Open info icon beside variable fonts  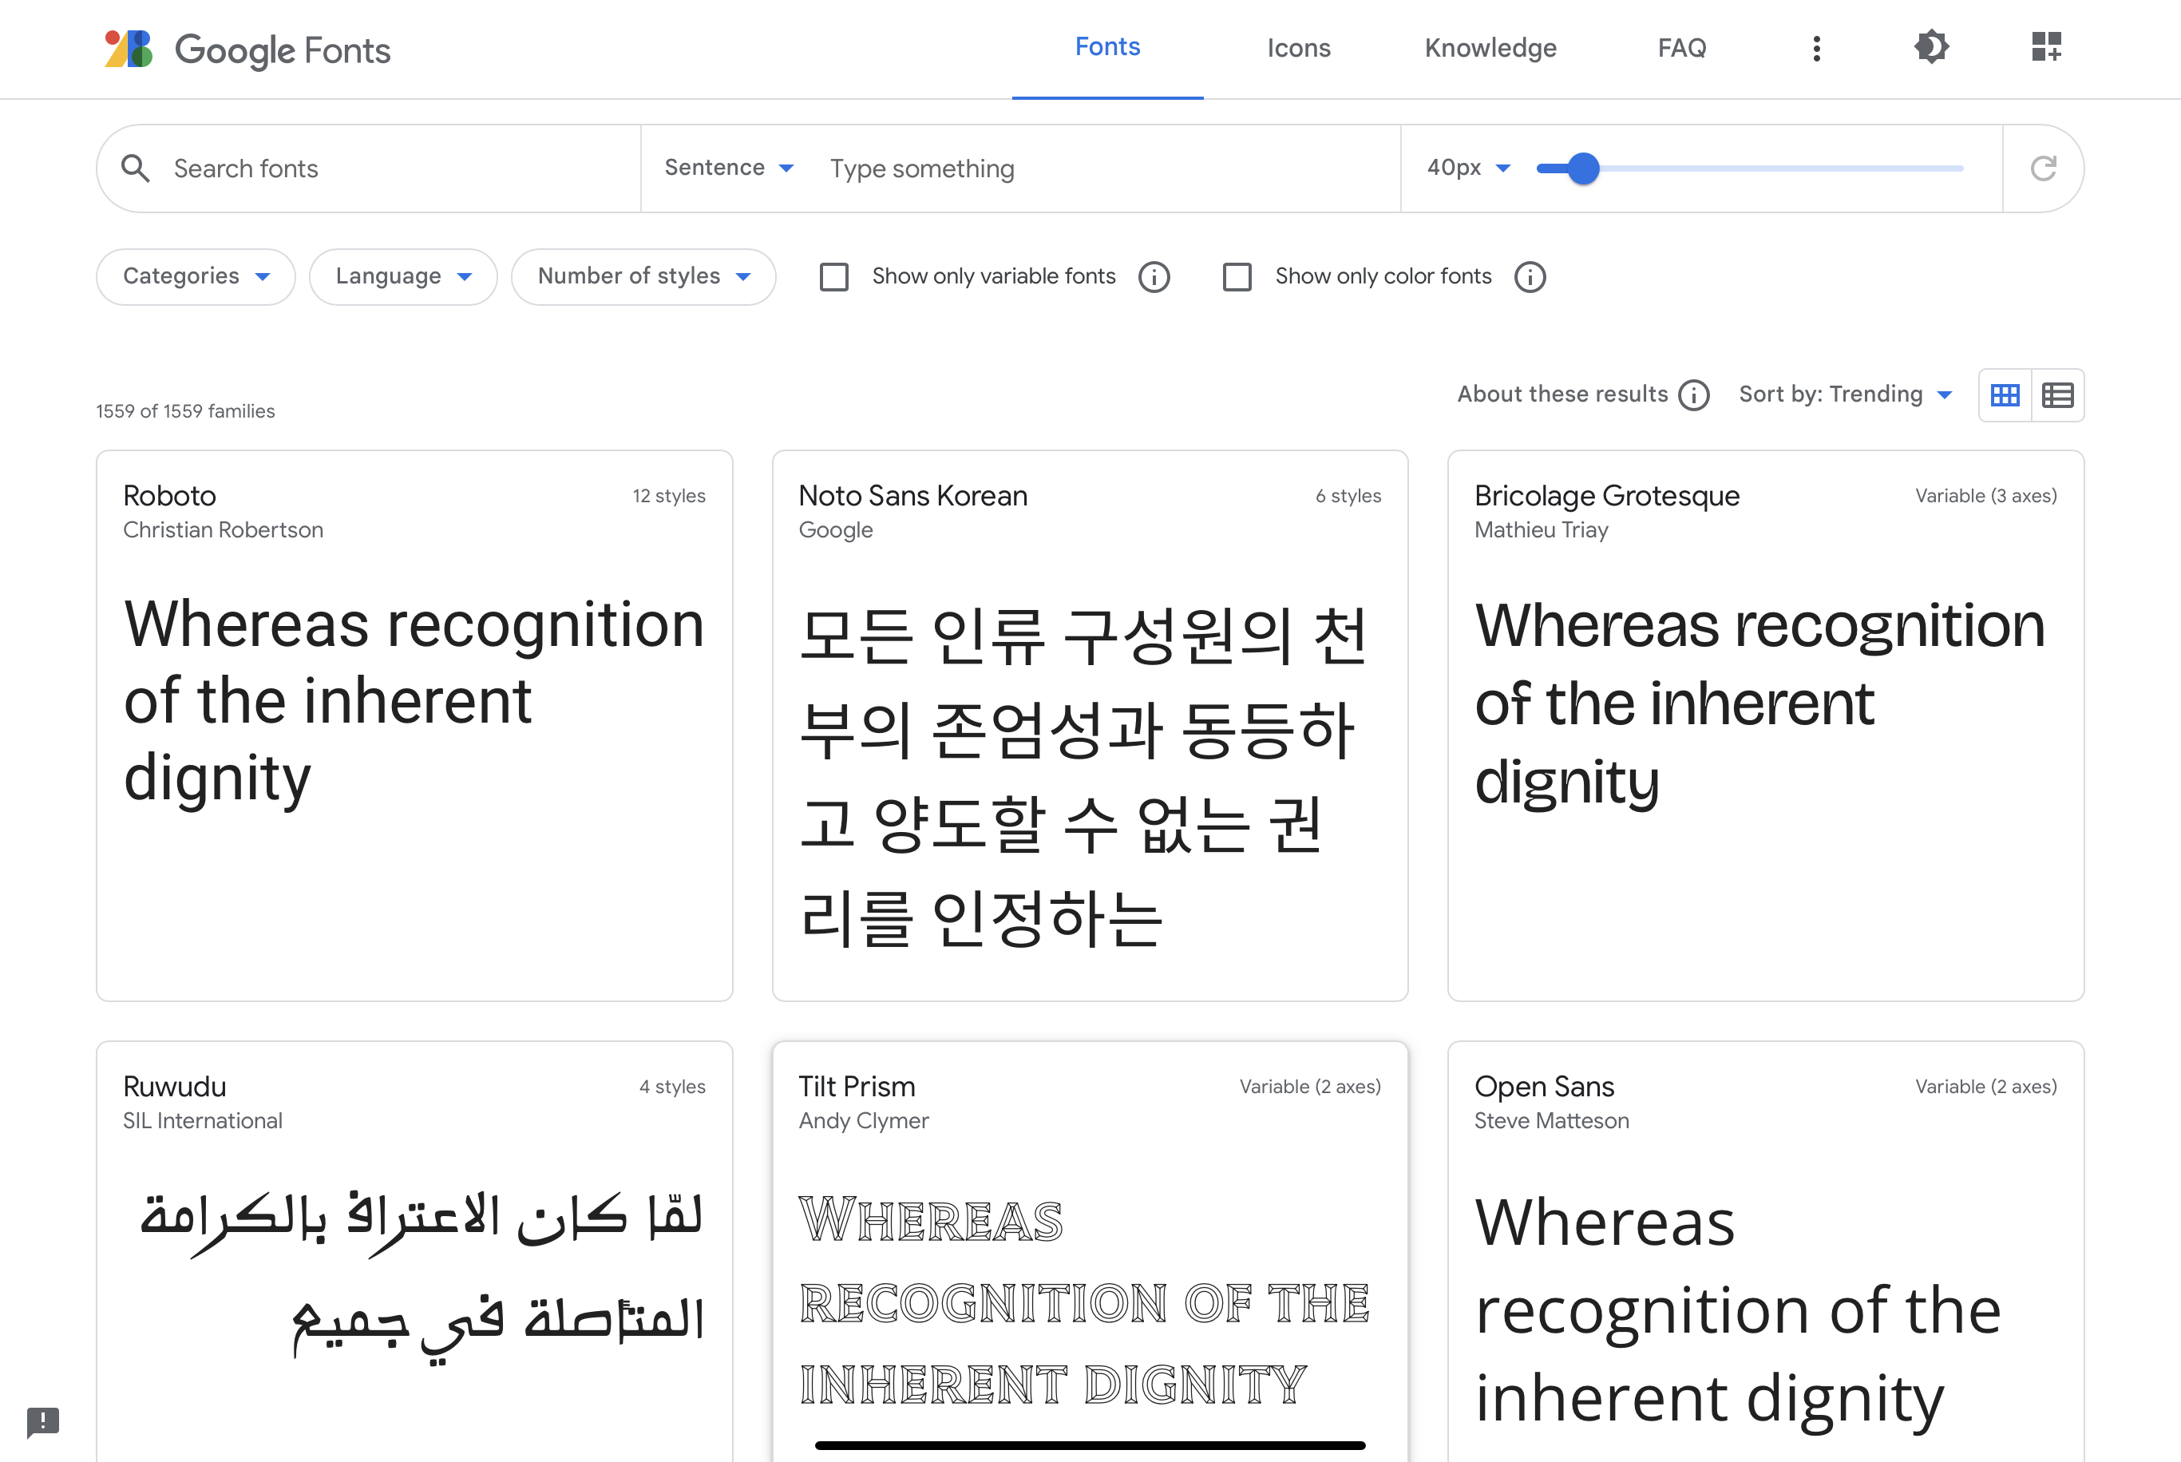1154,276
